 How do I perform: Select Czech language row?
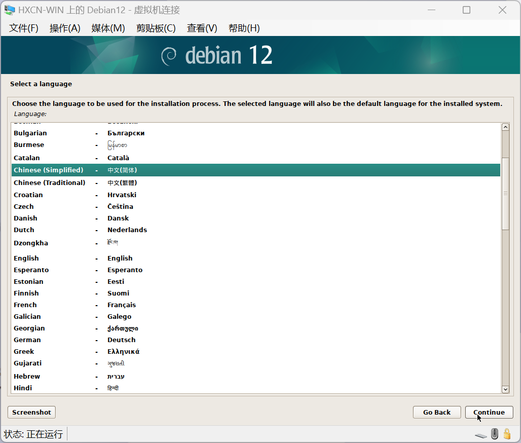click(x=256, y=206)
